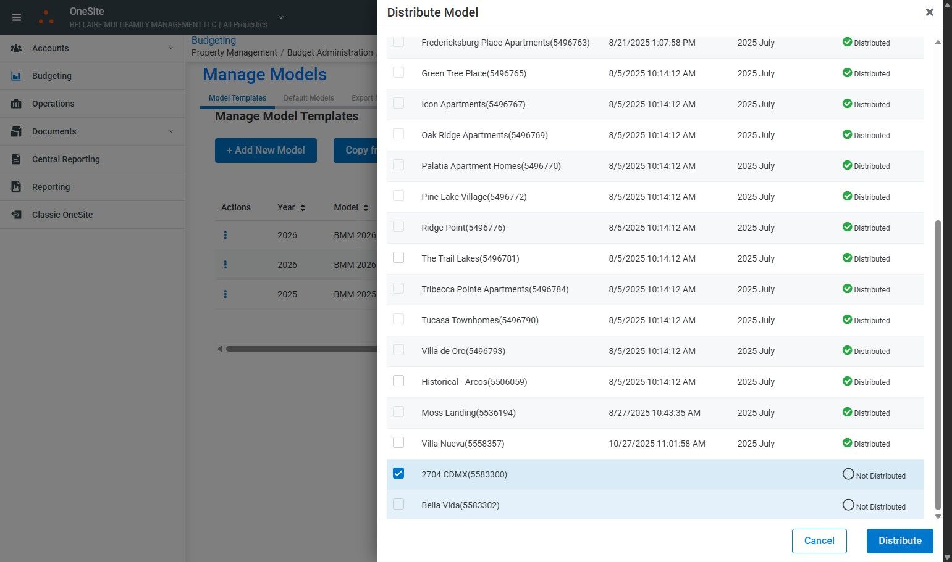The height and width of the screenshot is (562, 952).
Task: Open actions menu for 2025 model row
Action: (x=225, y=294)
